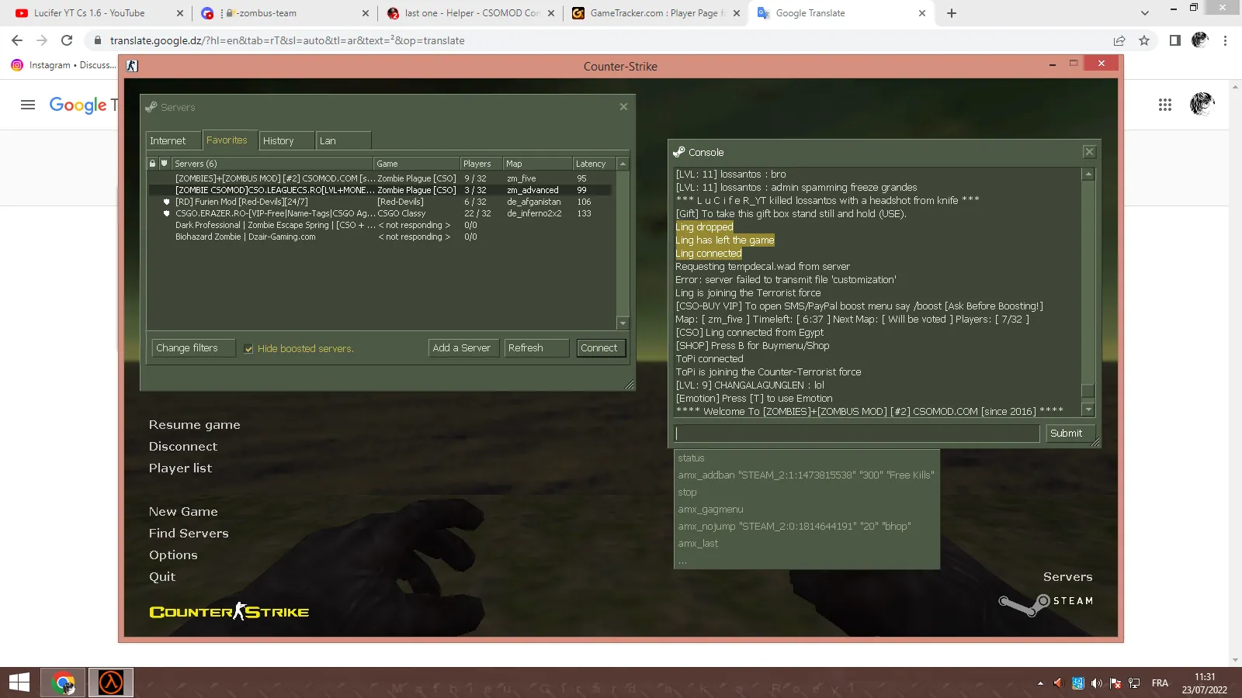
Task: Refresh the server list
Action: coord(536,348)
